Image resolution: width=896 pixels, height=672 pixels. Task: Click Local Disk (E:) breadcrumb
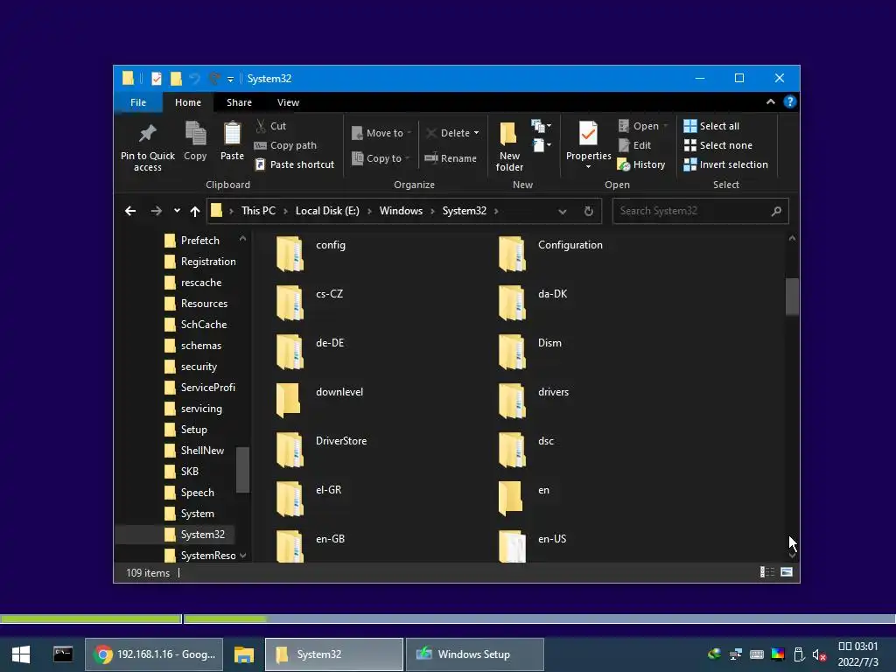pyautogui.click(x=327, y=211)
